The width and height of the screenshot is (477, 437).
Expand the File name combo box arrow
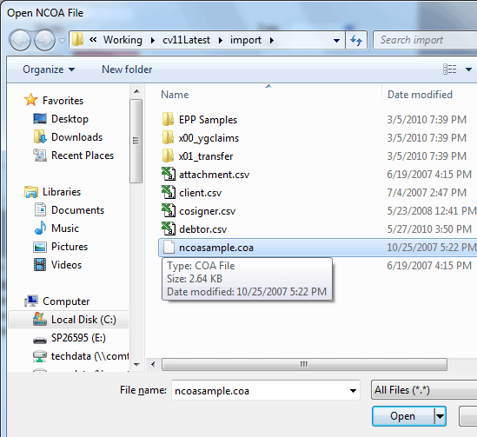pyautogui.click(x=353, y=390)
